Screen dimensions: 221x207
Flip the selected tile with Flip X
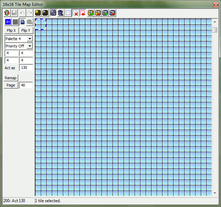pos(11,30)
